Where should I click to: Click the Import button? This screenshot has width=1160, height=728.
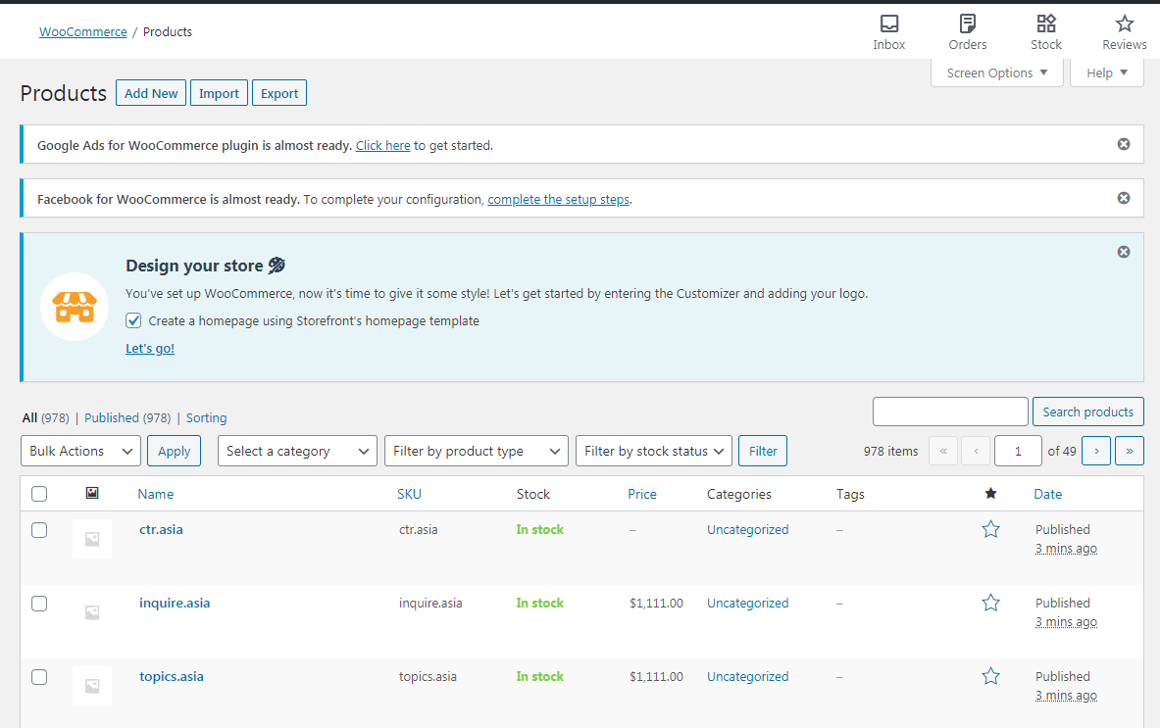click(219, 93)
